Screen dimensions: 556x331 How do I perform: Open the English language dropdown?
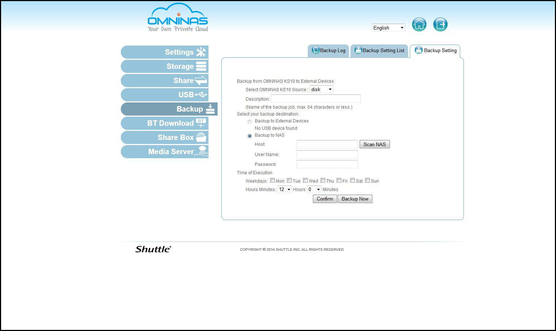[x=388, y=28]
